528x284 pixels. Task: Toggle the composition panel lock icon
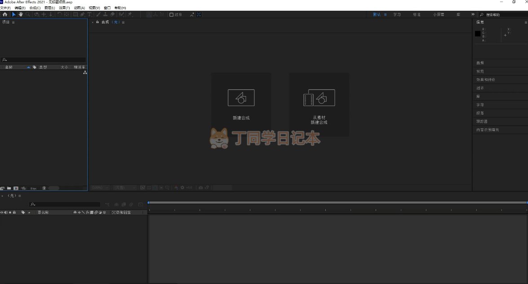coord(98,22)
